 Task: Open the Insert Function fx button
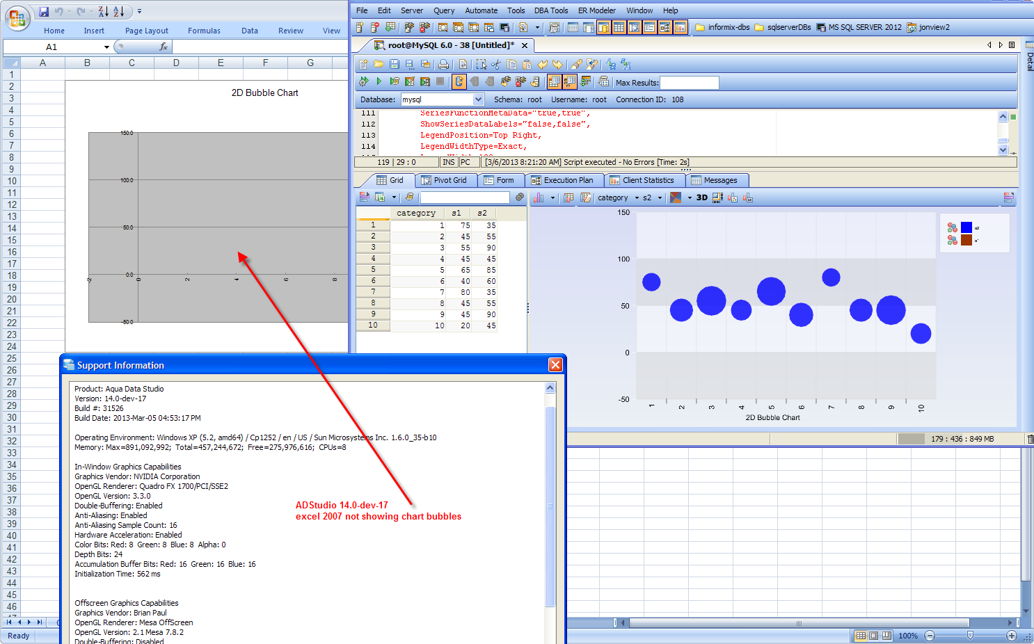pos(164,47)
